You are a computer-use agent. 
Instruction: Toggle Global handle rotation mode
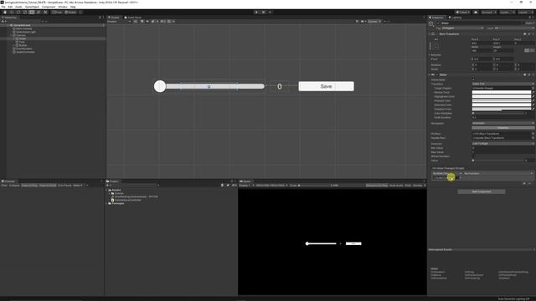(x=70, y=13)
